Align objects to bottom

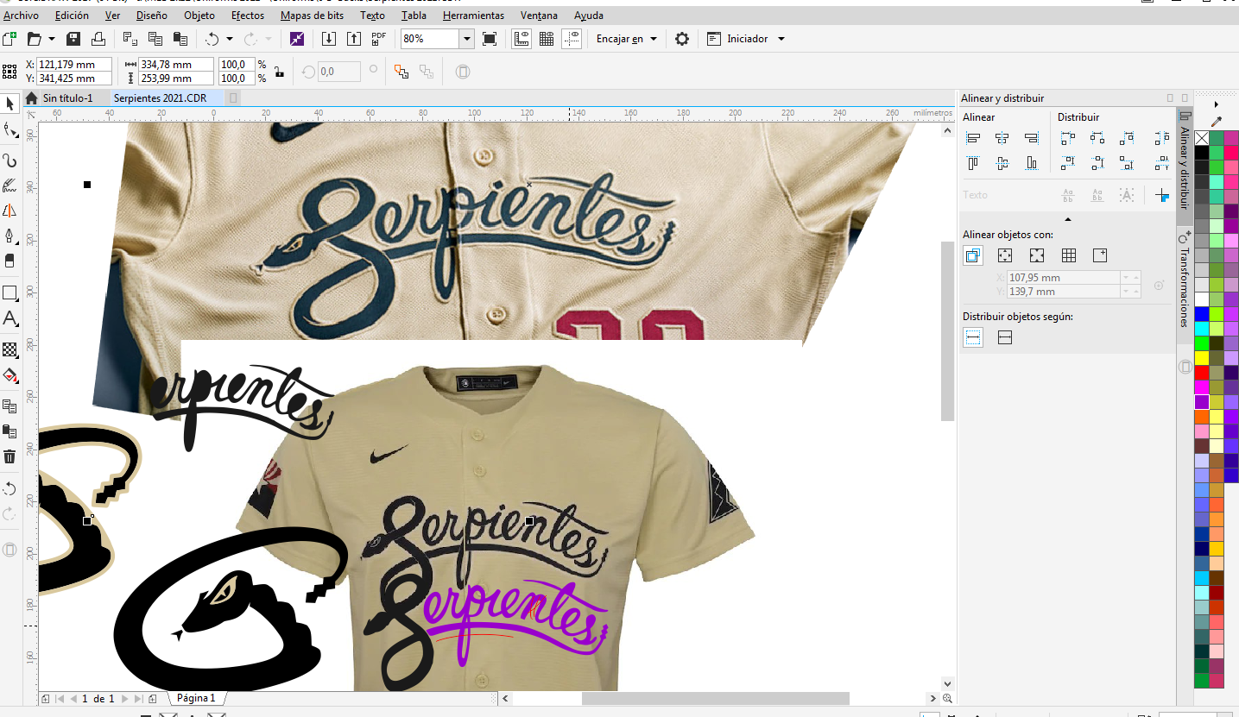click(x=1032, y=163)
